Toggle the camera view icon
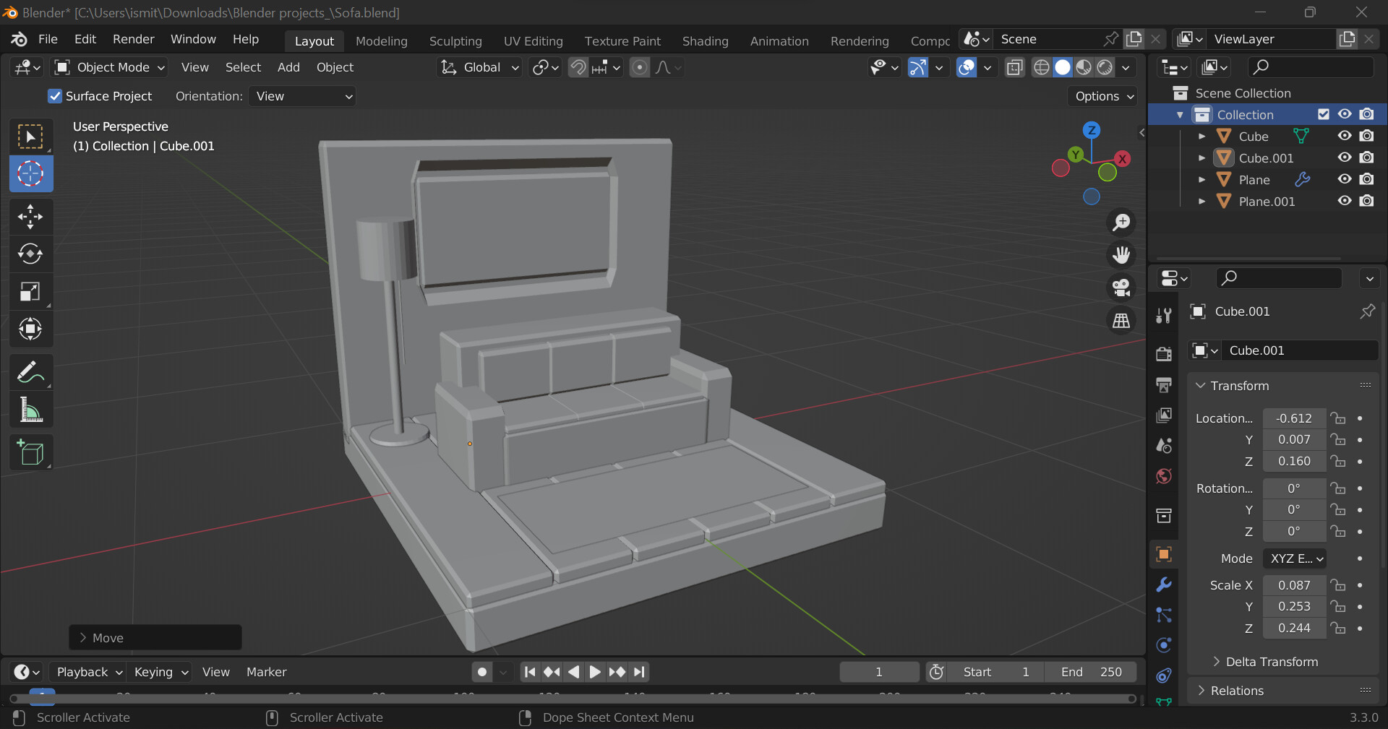This screenshot has width=1388, height=729. click(x=1121, y=288)
